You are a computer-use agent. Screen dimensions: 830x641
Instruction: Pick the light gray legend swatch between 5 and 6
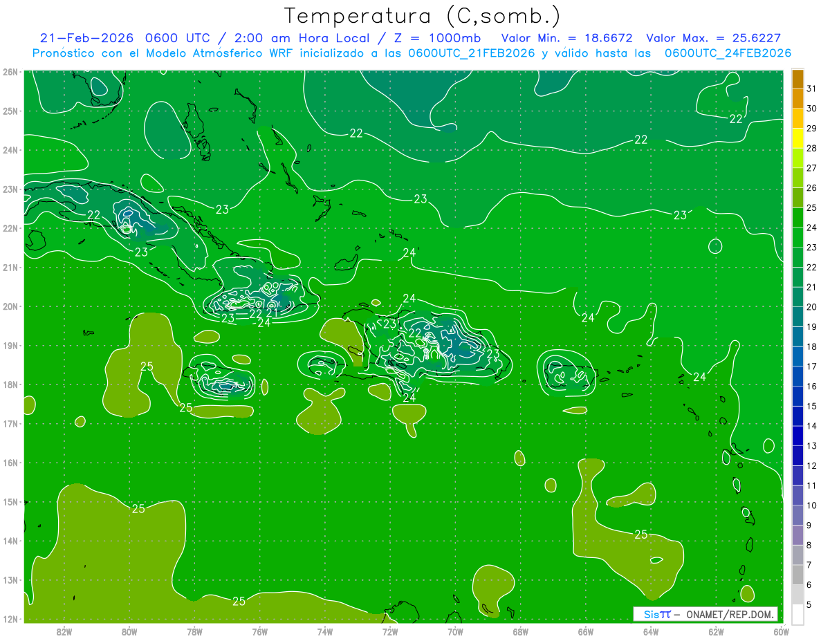point(798,595)
